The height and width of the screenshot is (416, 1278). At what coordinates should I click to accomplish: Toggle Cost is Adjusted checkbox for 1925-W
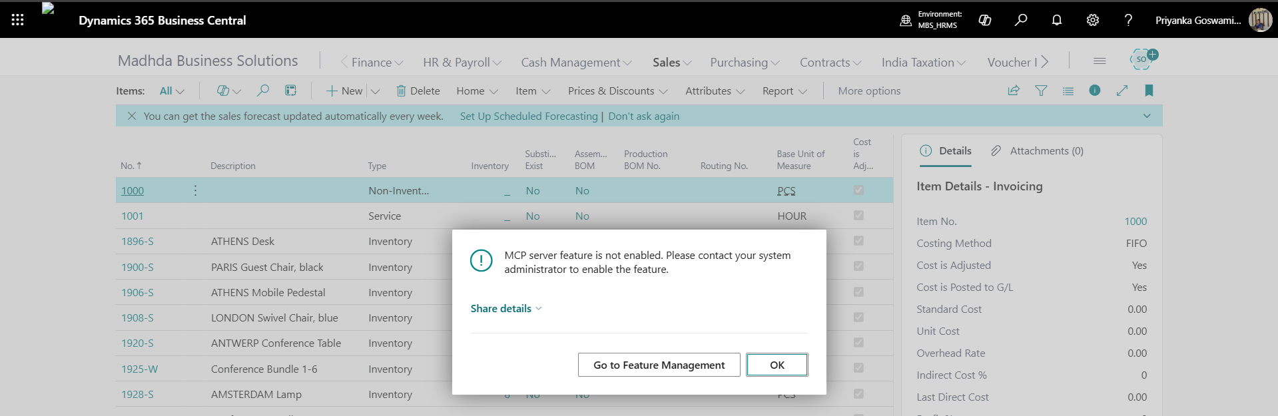coord(858,368)
